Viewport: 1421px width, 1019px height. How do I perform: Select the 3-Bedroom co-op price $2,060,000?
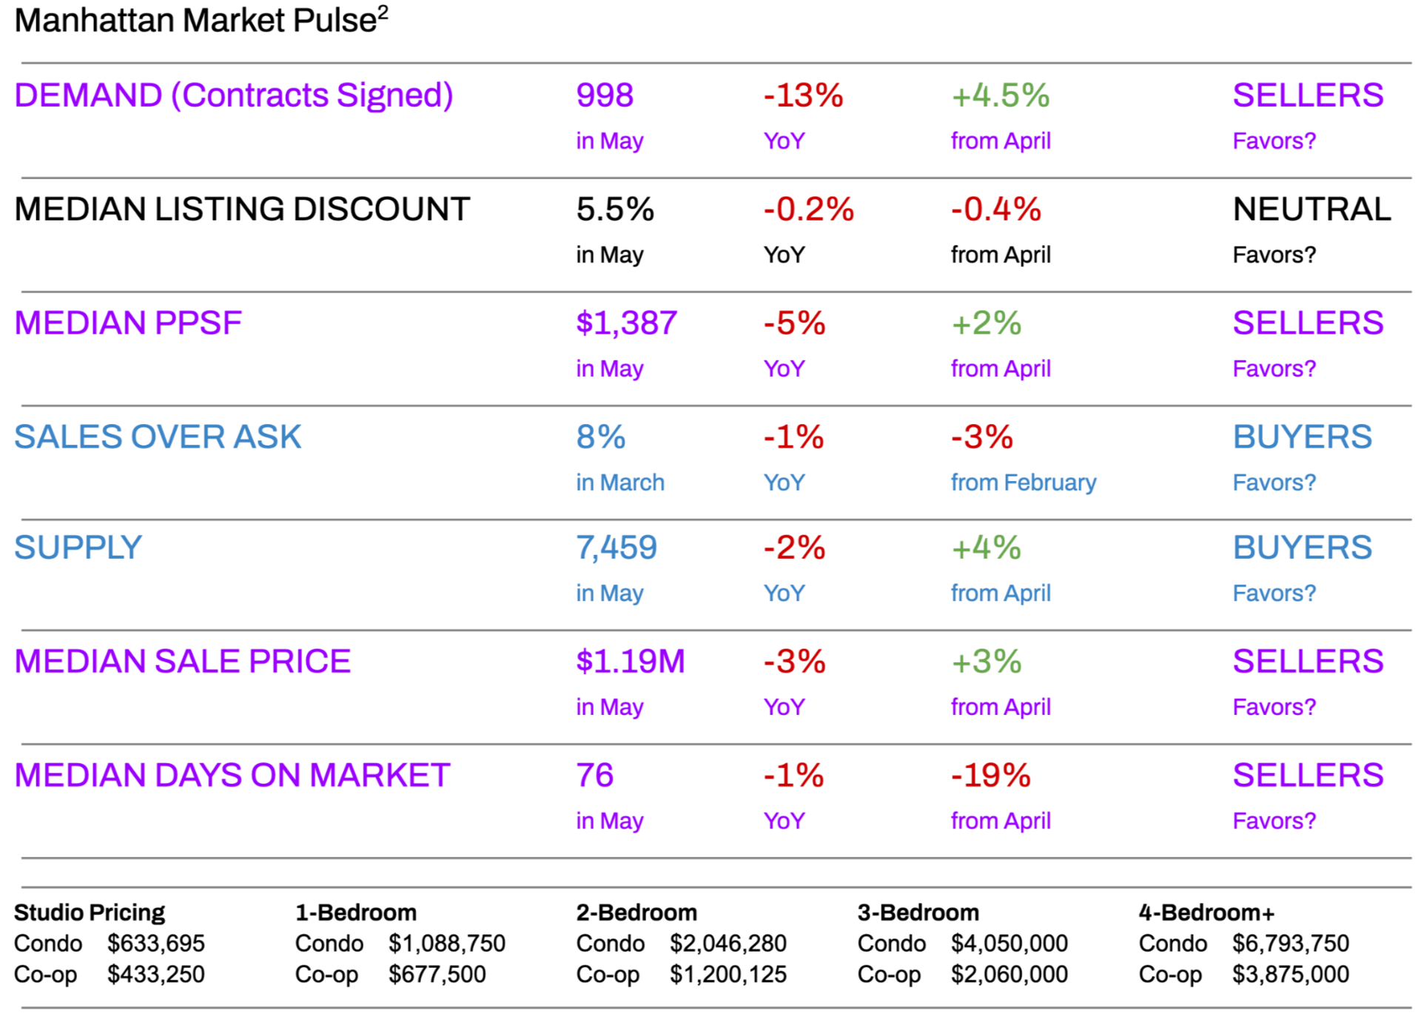coord(1009,975)
